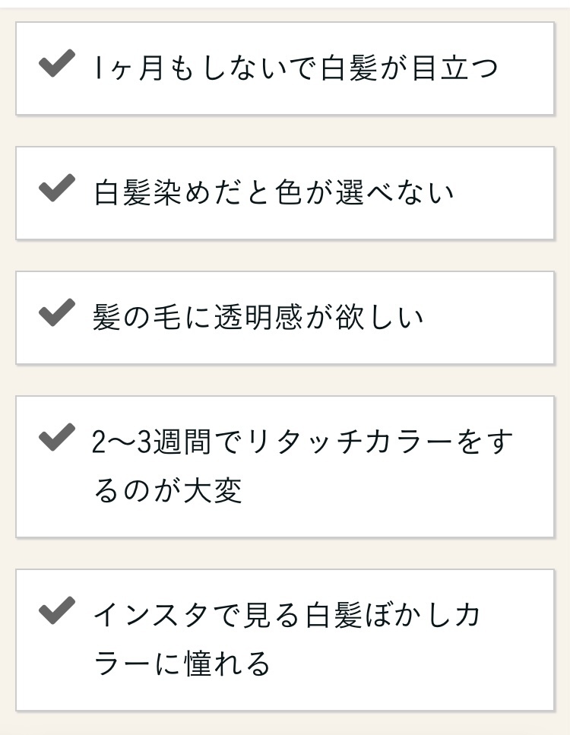The height and width of the screenshot is (735, 570).
Task: Toggle the check beside インスタで見る白髪ぼかし item
Action: (56, 610)
